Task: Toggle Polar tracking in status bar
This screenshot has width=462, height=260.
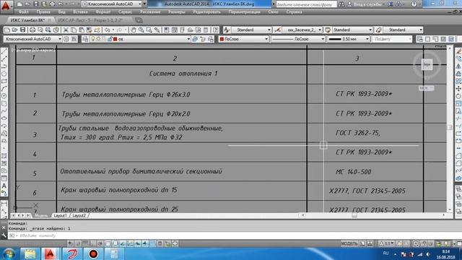Action: (x=100, y=243)
